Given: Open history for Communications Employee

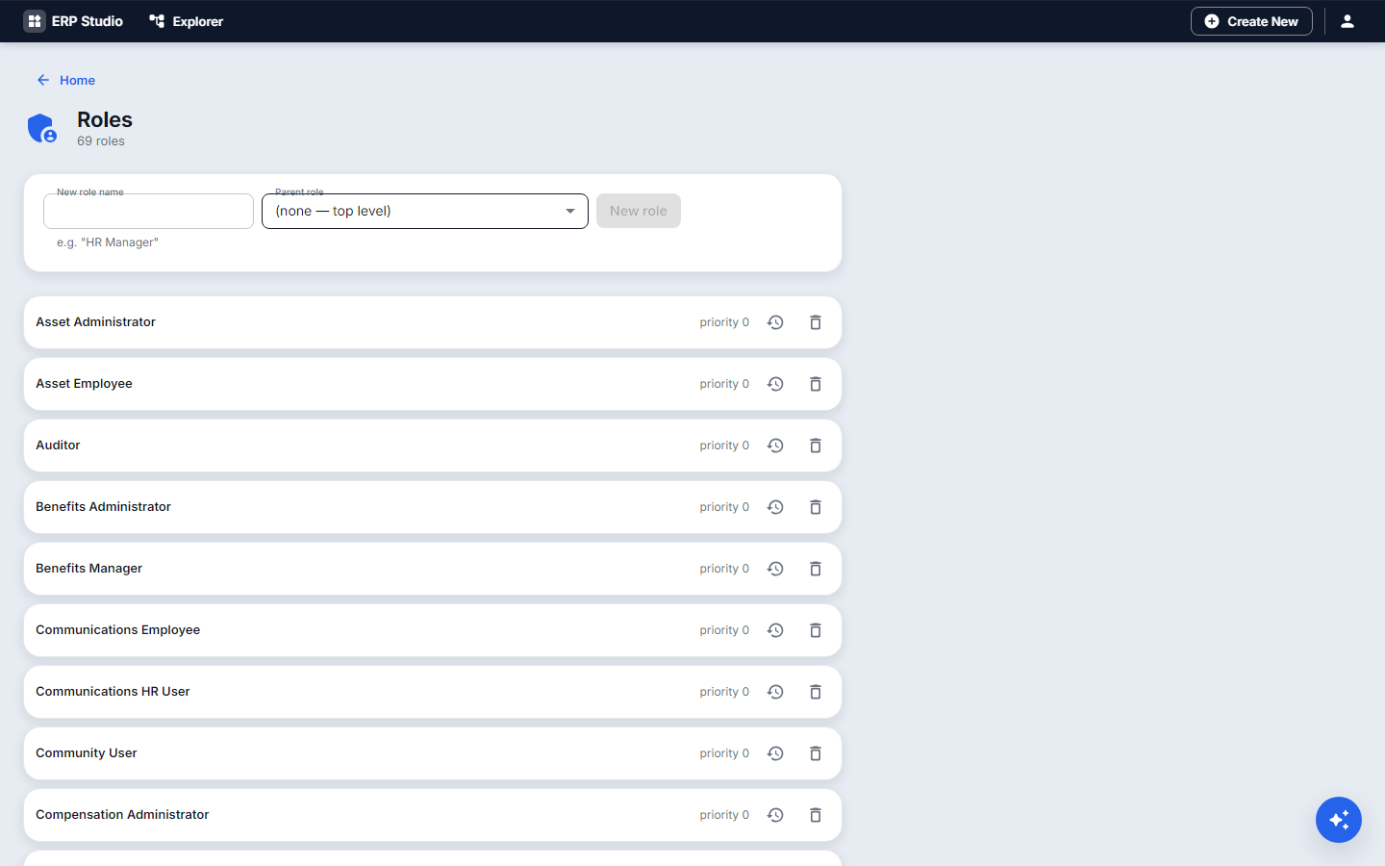Looking at the screenshot, I should [x=775, y=630].
